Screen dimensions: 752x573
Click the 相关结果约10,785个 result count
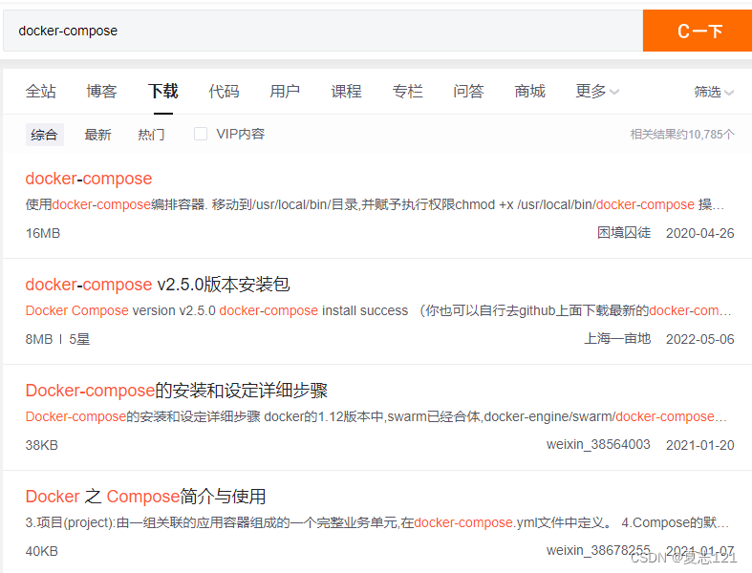[x=682, y=135]
